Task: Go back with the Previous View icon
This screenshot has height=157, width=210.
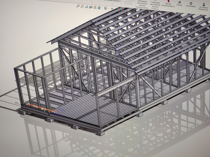Action: pyautogui.click(x=87, y=7)
